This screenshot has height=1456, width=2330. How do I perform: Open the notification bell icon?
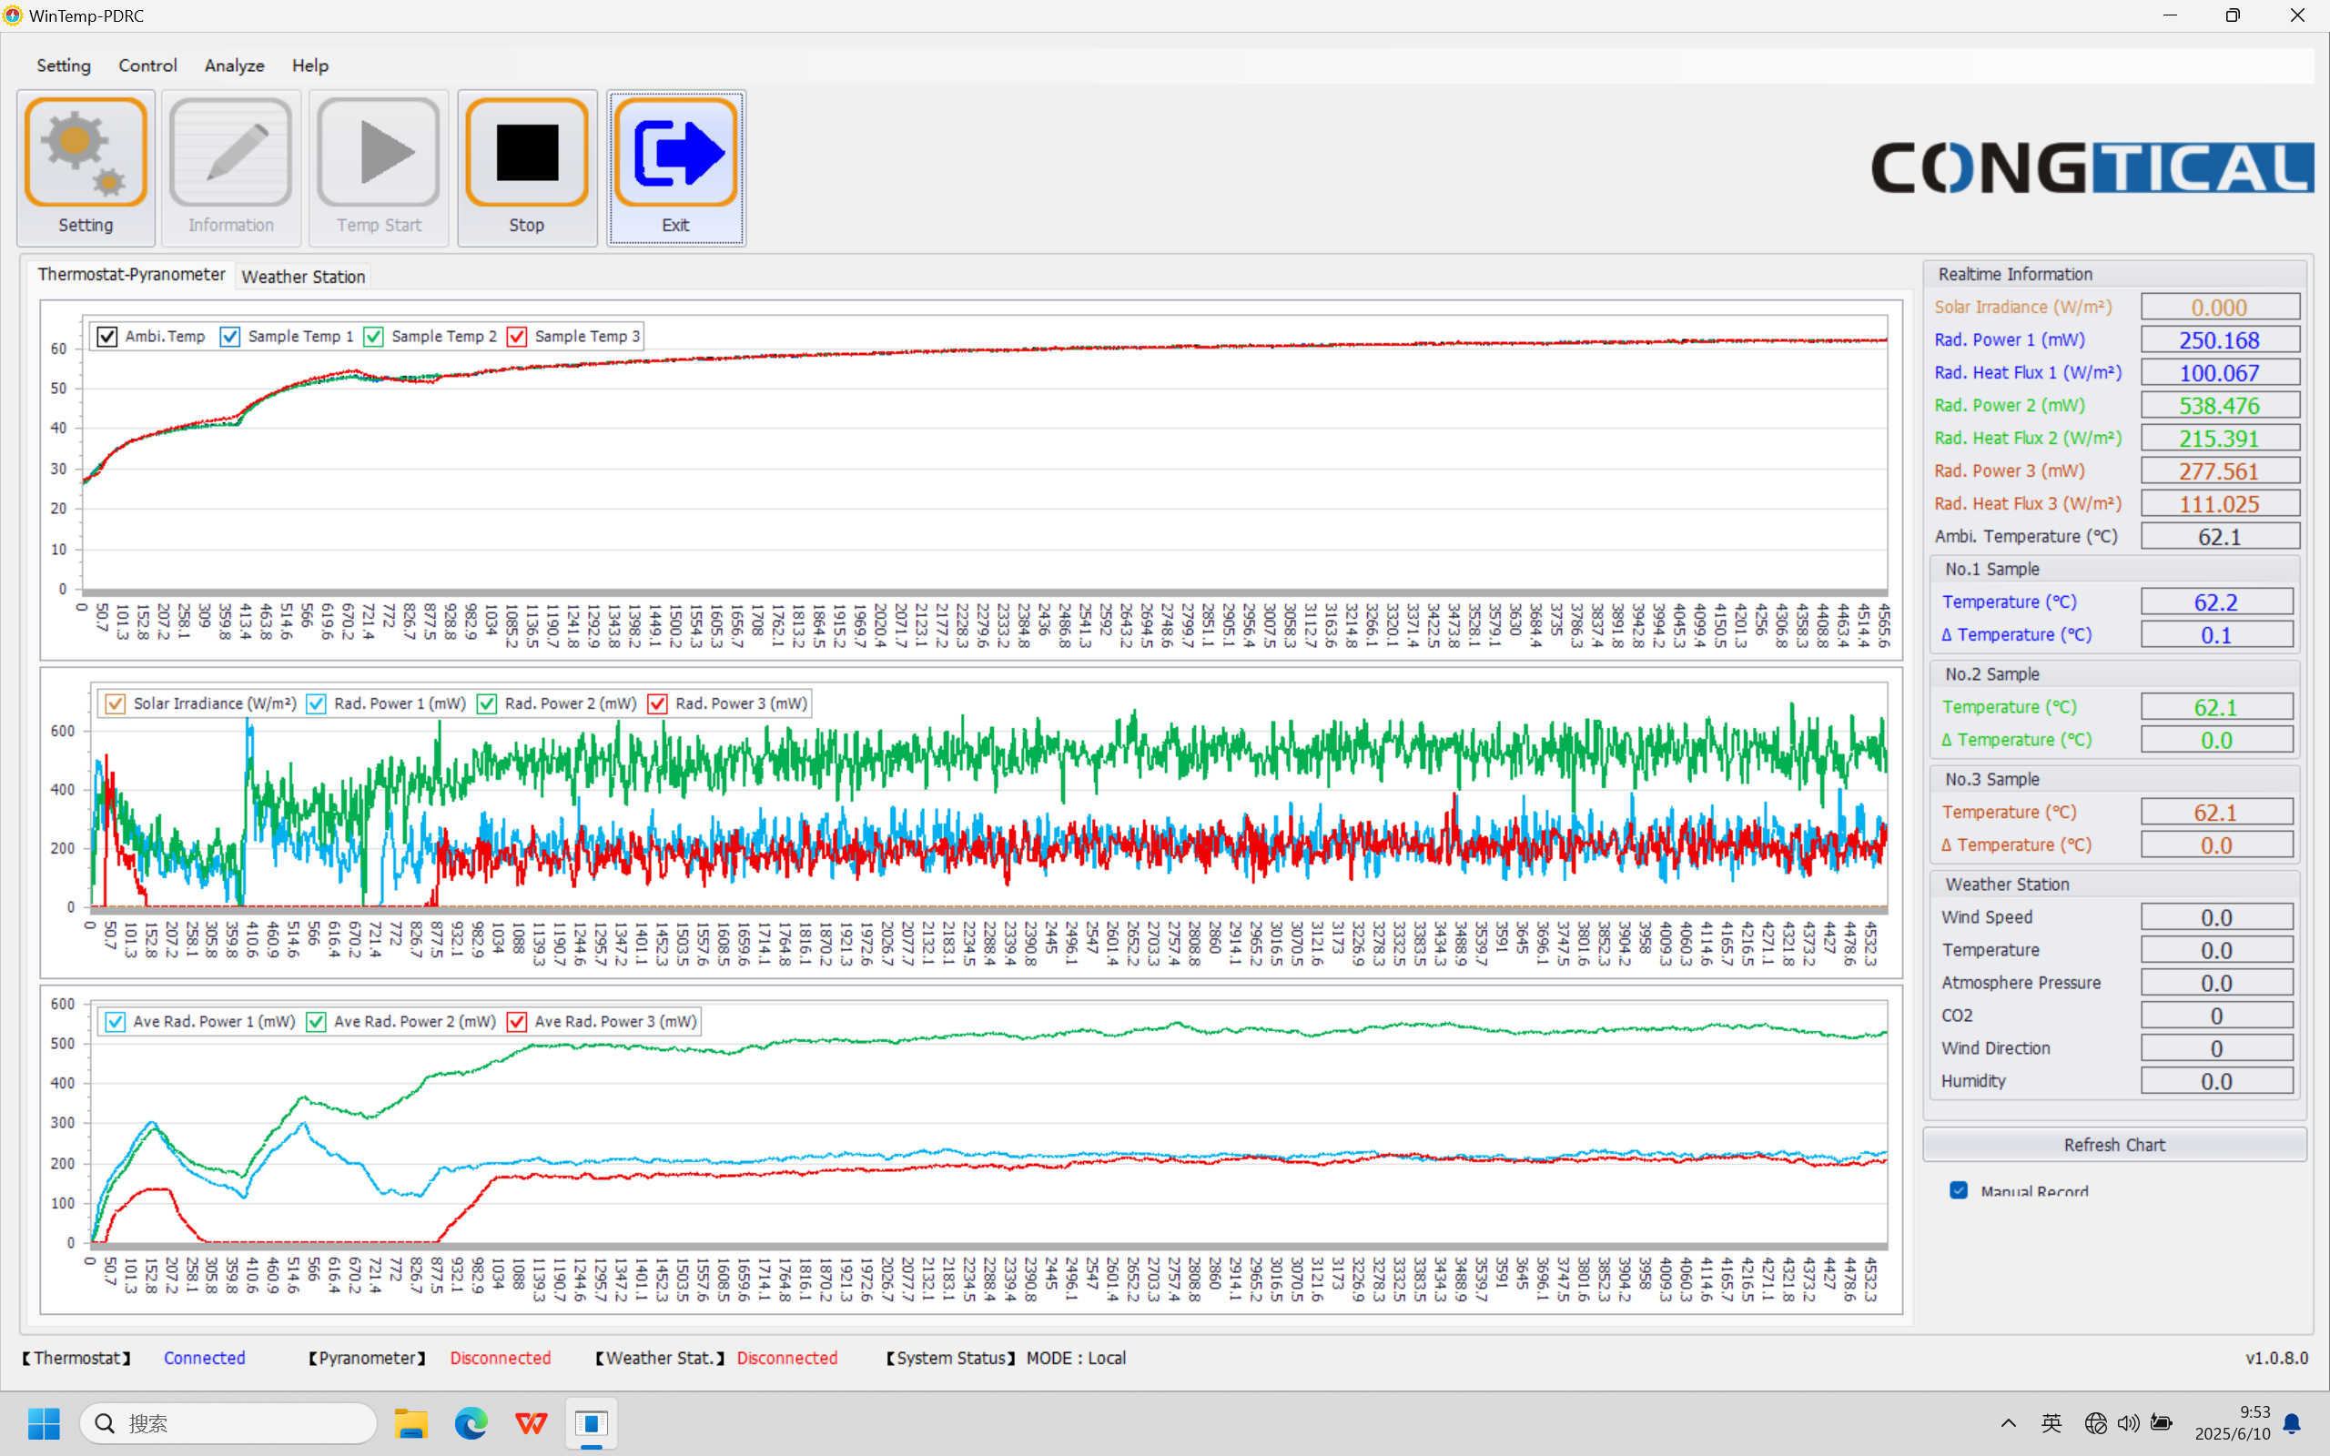click(2293, 1423)
